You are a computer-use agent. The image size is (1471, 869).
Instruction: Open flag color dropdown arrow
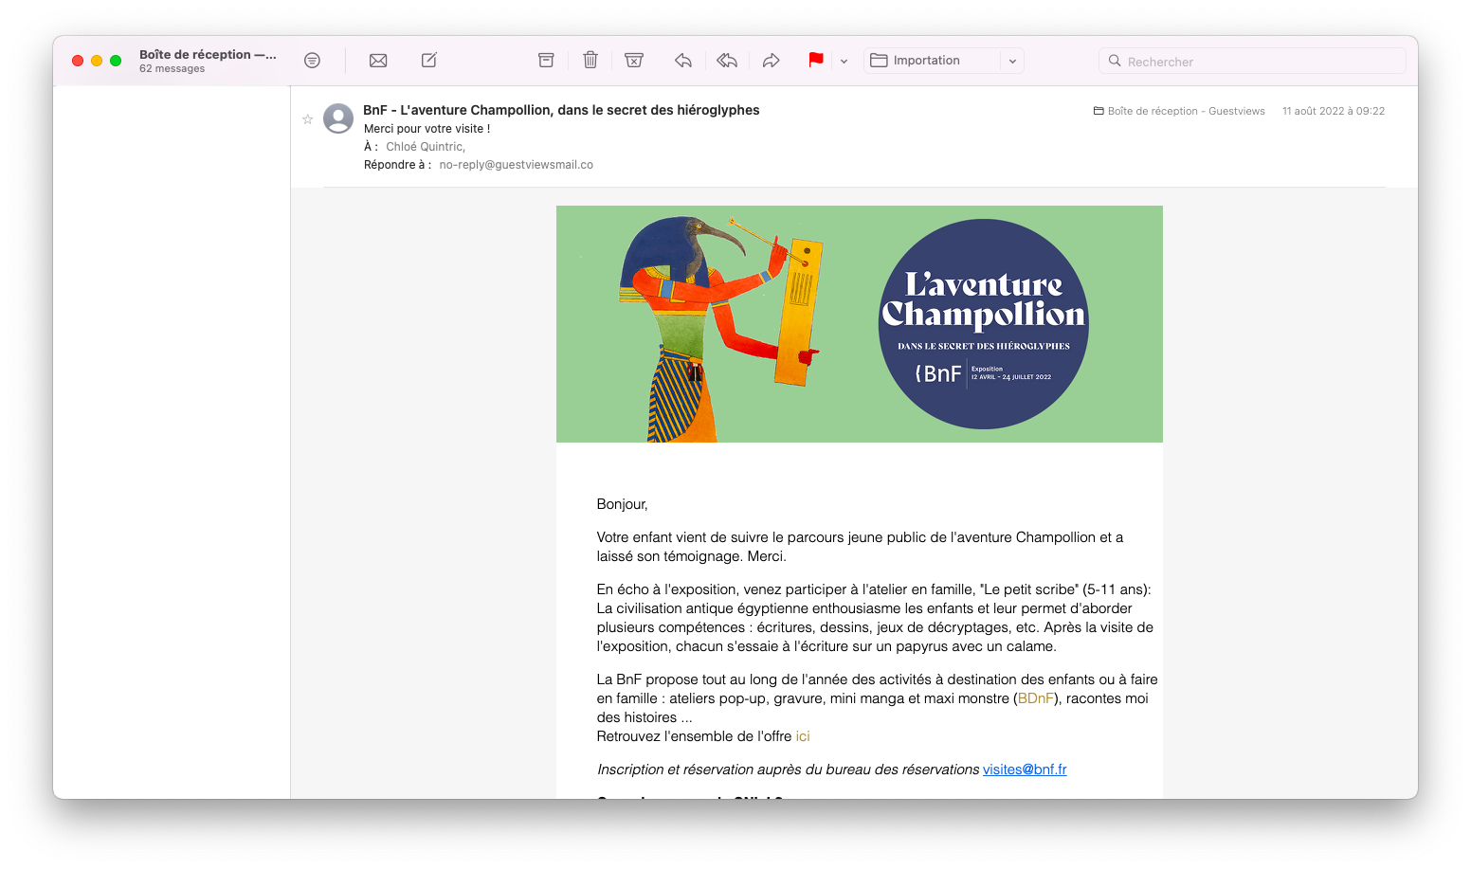844,62
